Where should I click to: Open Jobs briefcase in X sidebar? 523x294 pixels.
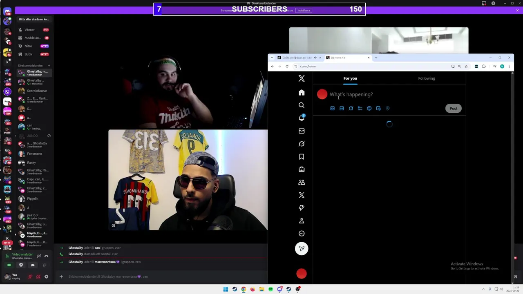(x=302, y=169)
